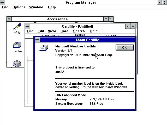Open the Write icon in Accessories
167x125 pixels.
(17, 28)
